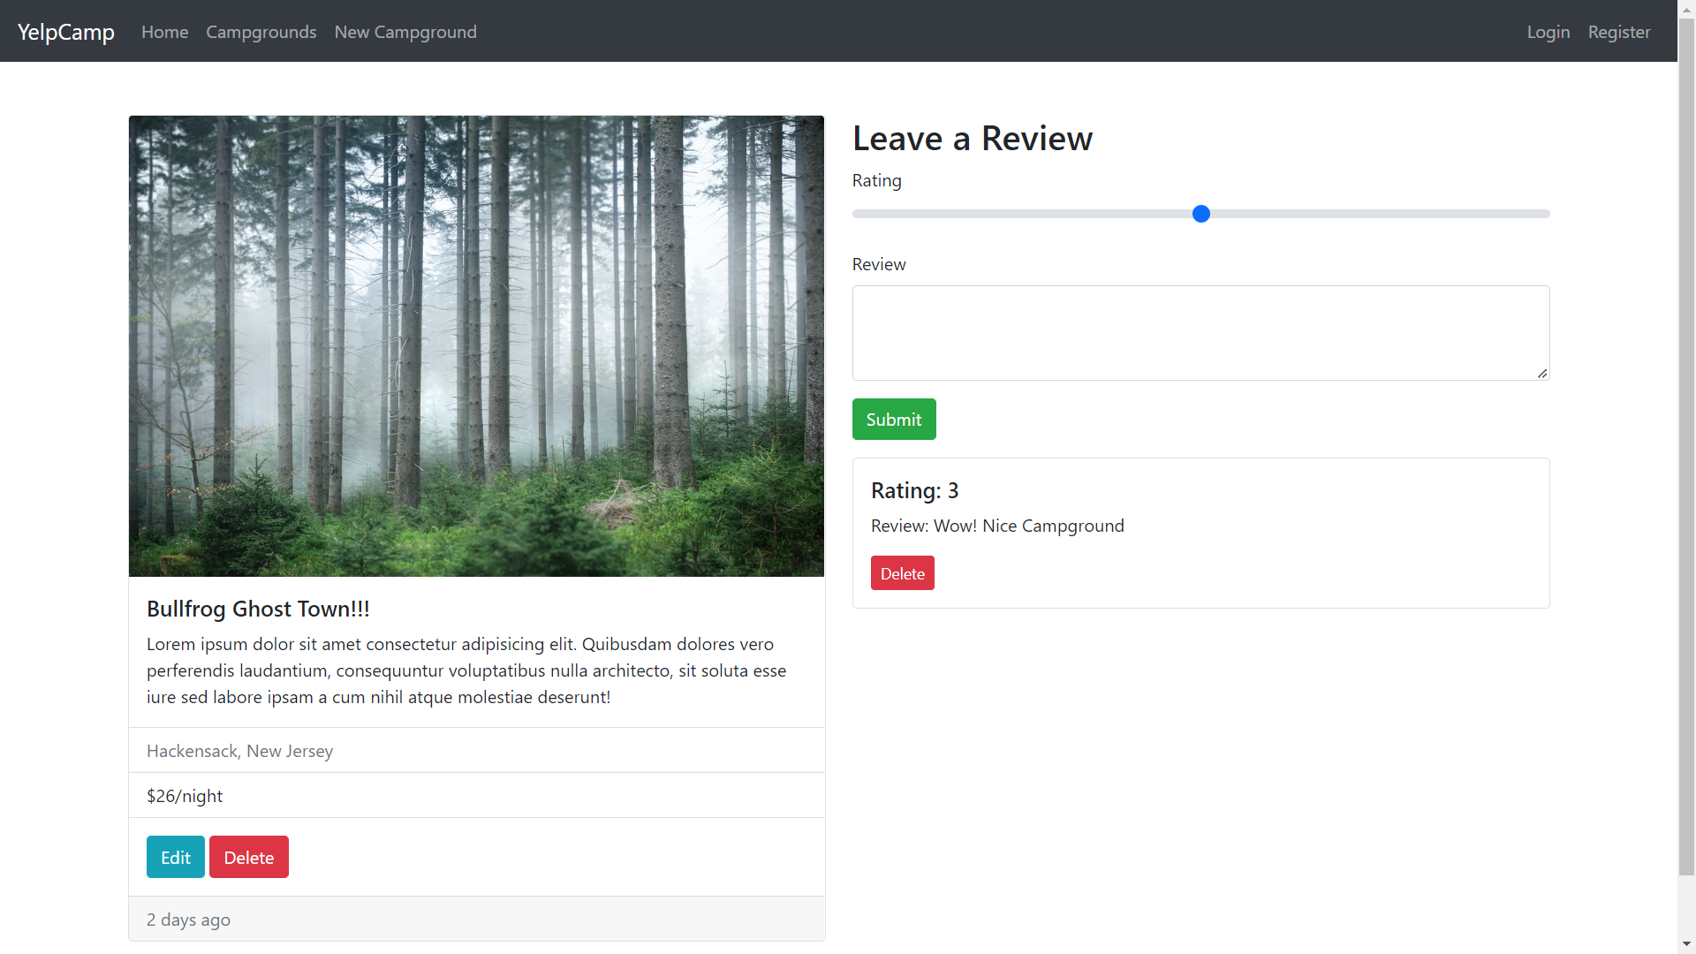Navigate to the Home page
This screenshot has height=954, width=1696.
tap(164, 32)
